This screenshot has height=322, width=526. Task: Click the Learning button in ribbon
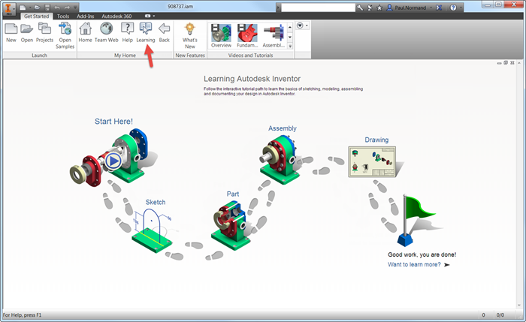click(146, 32)
